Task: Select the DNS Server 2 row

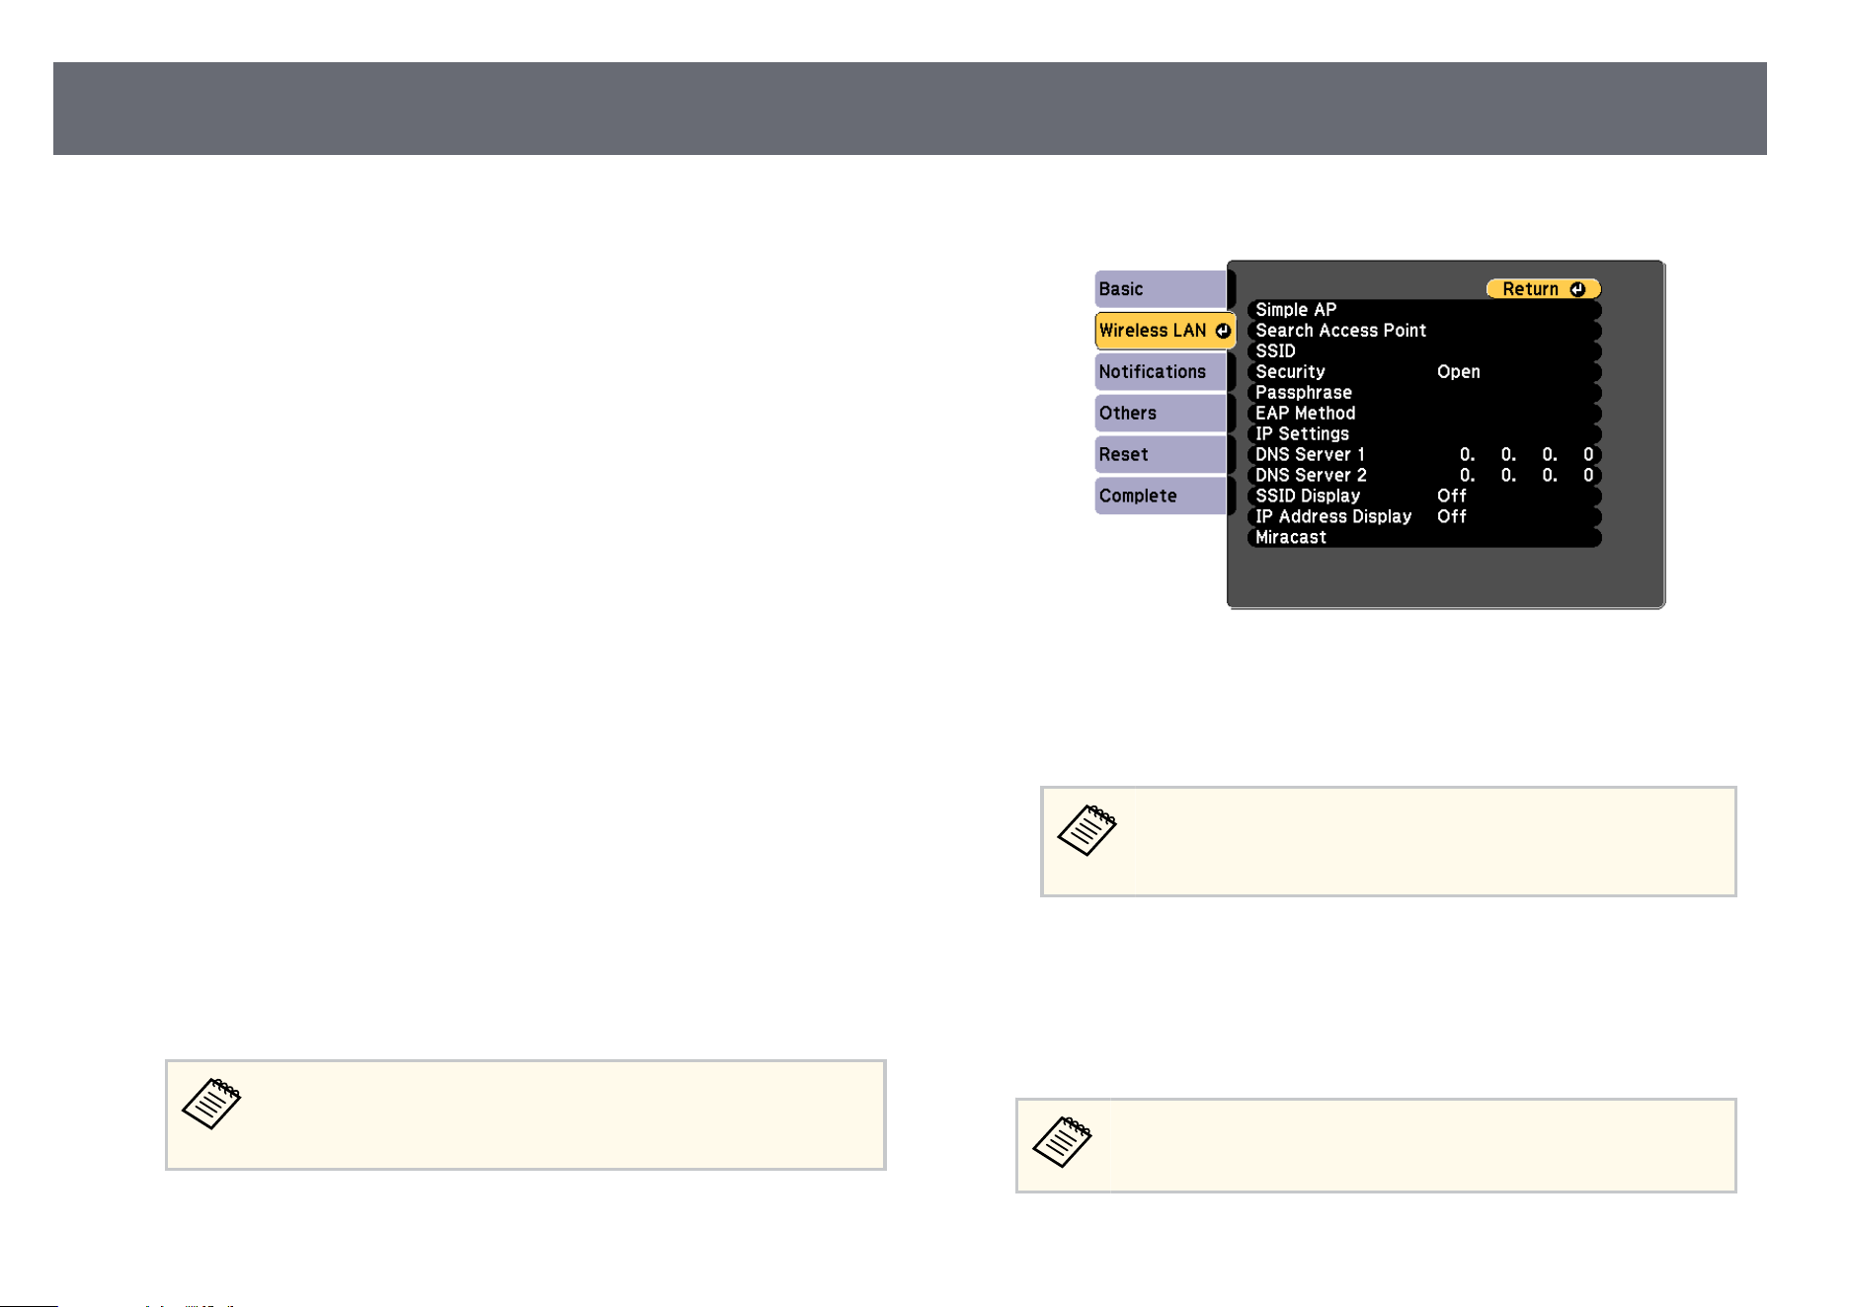Action: (x=1423, y=476)
